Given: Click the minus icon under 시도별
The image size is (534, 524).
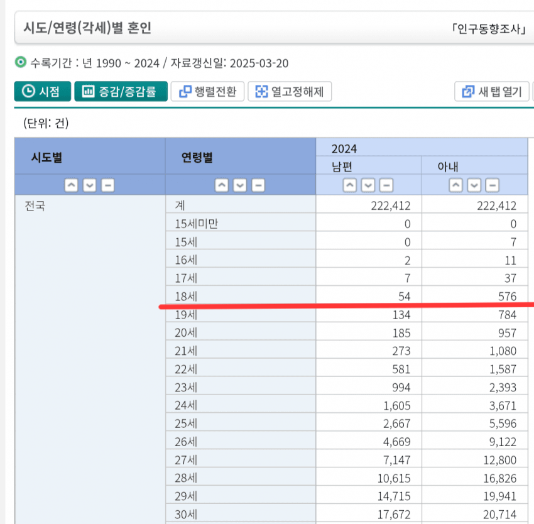Looking at the screenshot, I should pos(107,185).
